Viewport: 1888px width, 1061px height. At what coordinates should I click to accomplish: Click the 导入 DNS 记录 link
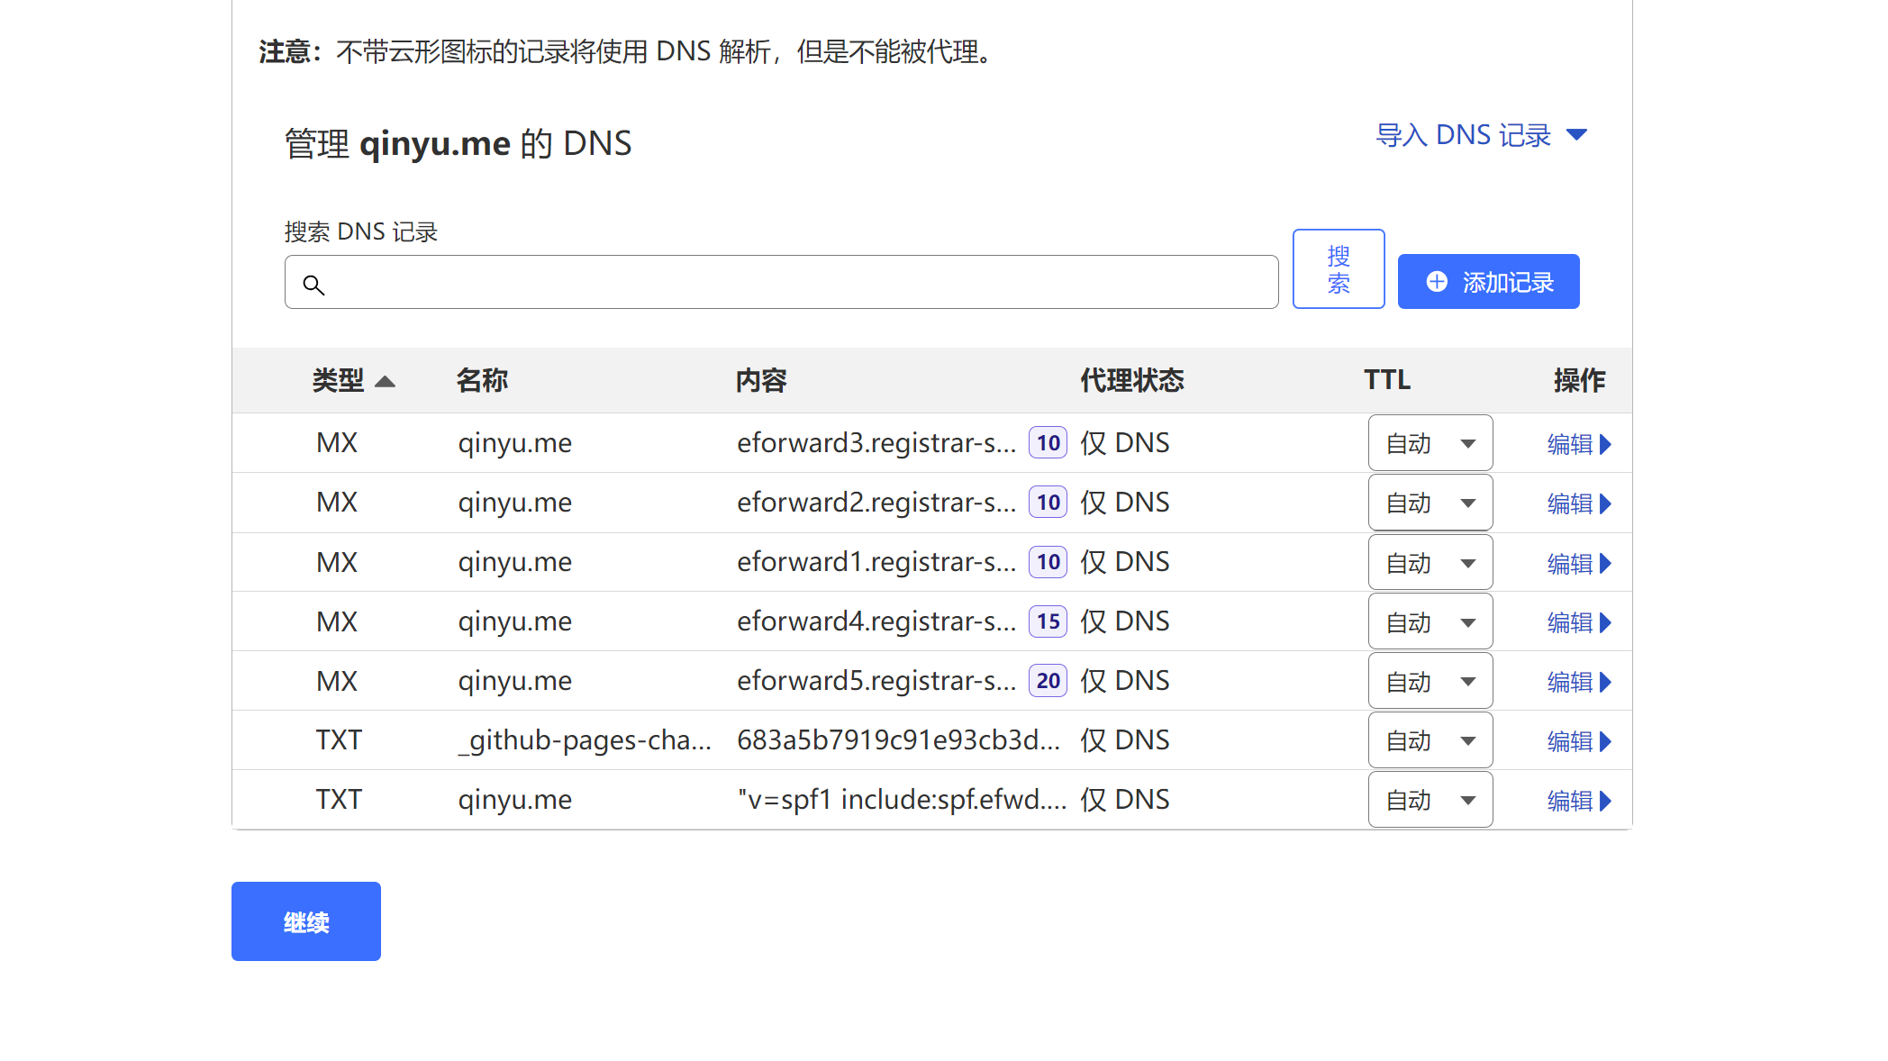pos(1463,135)
